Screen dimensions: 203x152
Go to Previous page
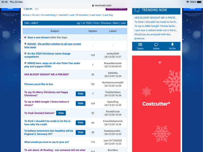click(106, 23)
